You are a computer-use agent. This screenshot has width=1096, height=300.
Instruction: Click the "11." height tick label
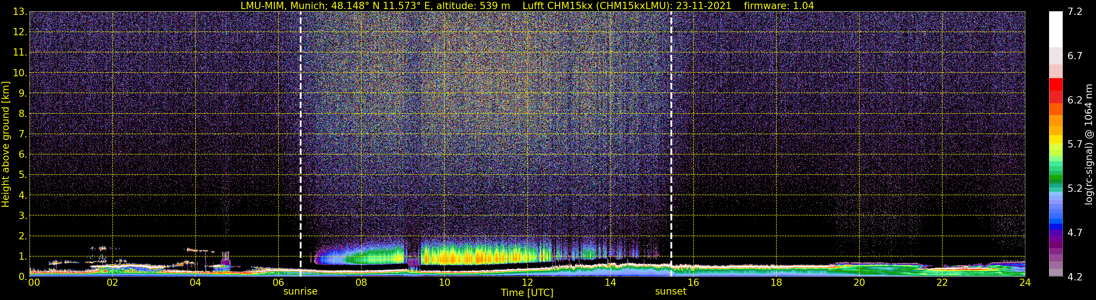click(20, 53)
